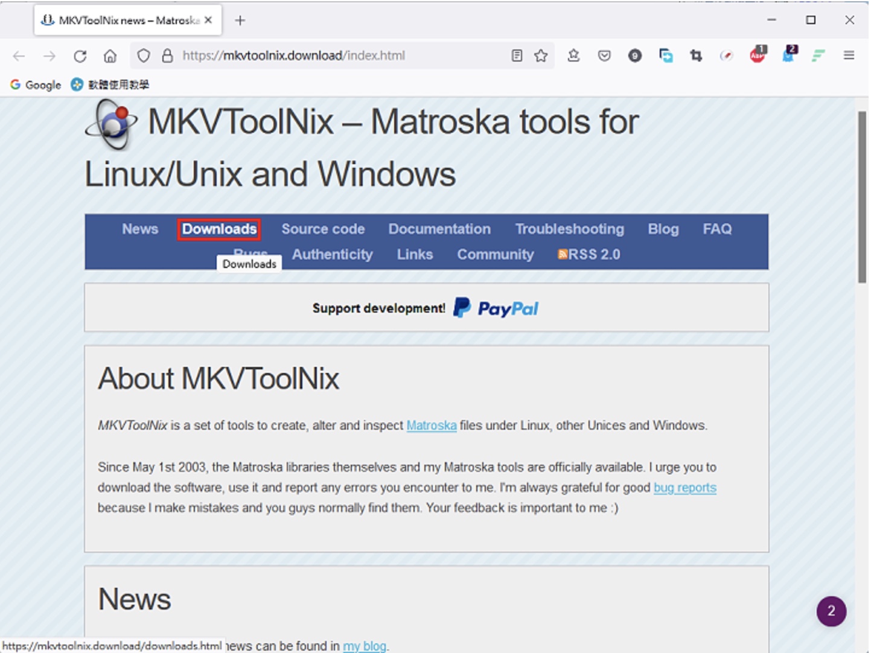The image size is (874, 653).
Task: Toggle Reader View icon in address bar
Action: 517,56
